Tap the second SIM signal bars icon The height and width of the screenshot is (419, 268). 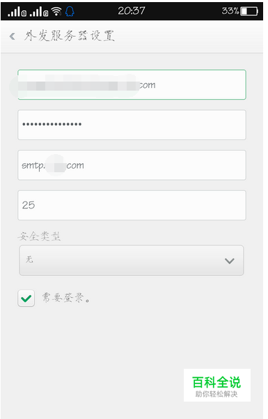coord(39,11)
